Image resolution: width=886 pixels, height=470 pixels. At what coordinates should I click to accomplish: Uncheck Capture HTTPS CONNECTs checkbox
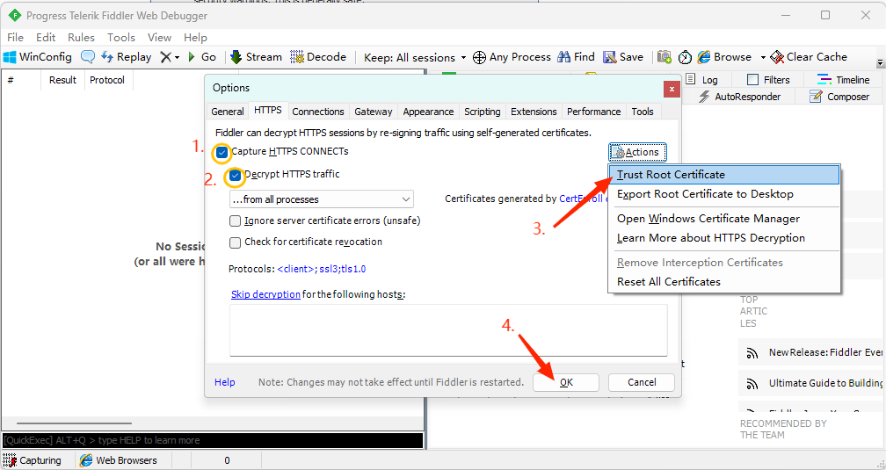pos(222,152)
